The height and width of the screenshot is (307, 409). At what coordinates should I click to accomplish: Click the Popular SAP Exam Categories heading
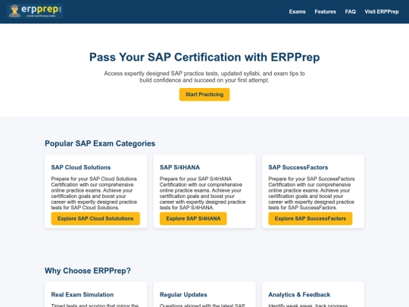[100, 143]
